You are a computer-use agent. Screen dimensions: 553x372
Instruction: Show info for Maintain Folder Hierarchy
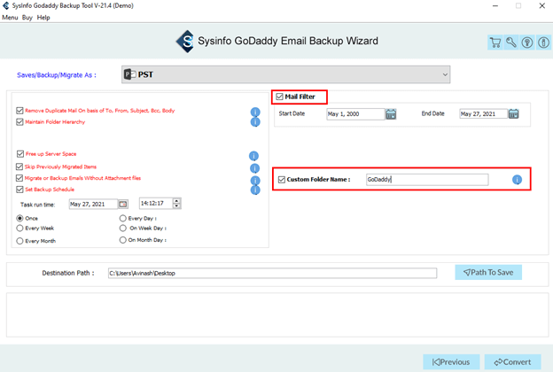[x=255, y=122]
